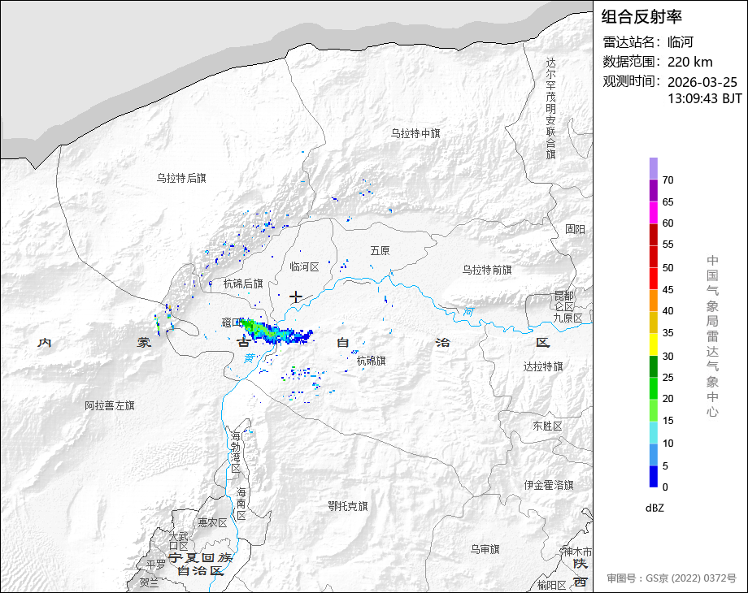748x593 pixels.
Task: Click the blue river label 河
Action: [468, 312]
